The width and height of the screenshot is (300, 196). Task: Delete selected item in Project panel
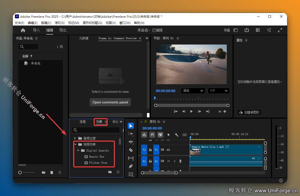pos(60,172)
